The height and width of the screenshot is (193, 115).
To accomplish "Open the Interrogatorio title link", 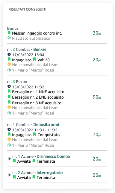I will point(50,173).
